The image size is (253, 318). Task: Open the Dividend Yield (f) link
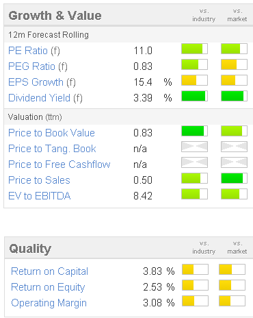45,98
